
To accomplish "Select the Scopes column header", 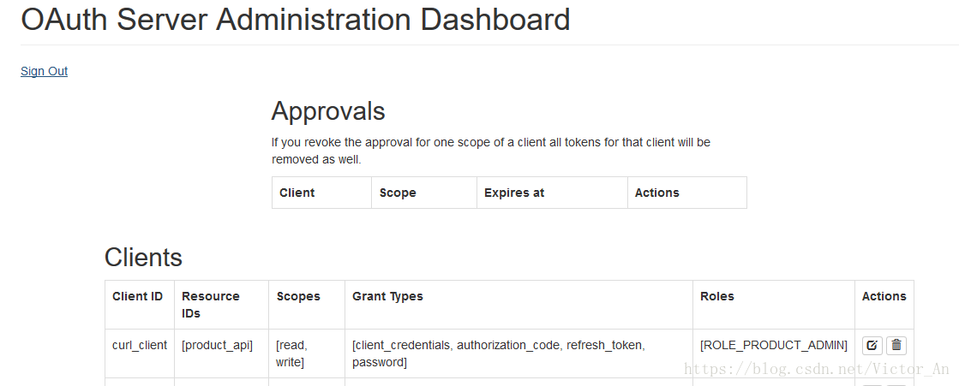I will [x=298, y=296].
